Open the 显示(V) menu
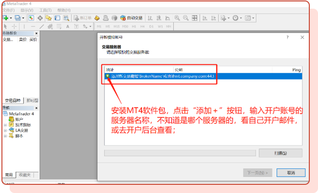The image size is (318, 193). coord(27,10)
